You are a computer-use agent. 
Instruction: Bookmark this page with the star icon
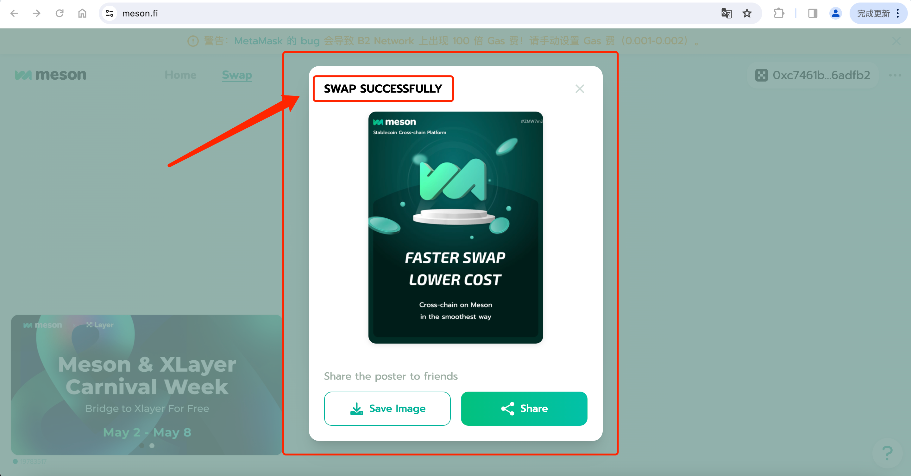tap(746, 13)
